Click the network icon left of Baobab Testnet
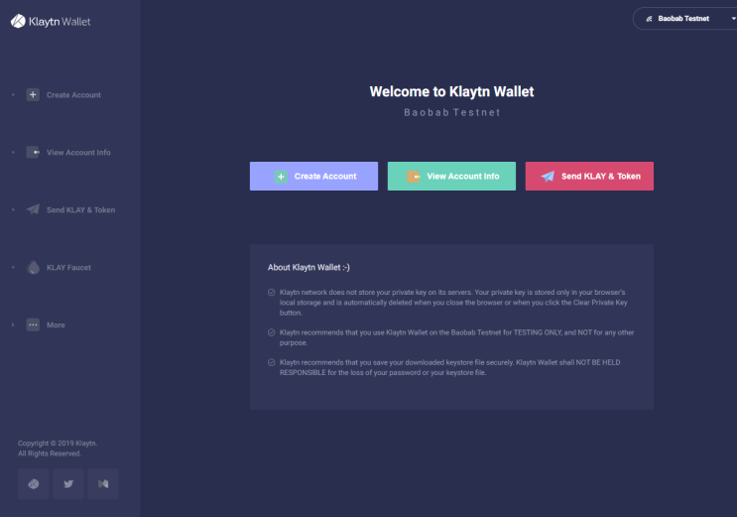This screenshot has width=737, height=517. click(x=649, y=19)
